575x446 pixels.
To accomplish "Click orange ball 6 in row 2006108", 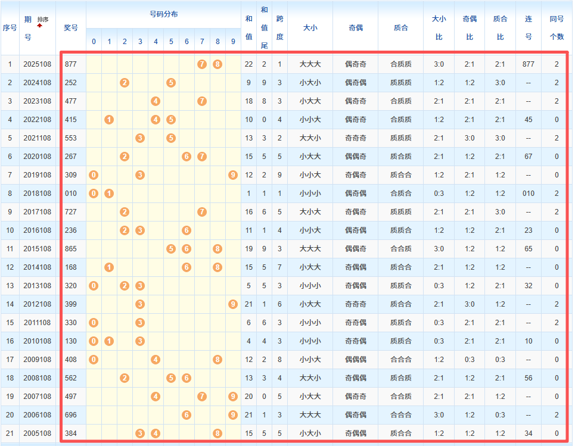I will coord(187,415).
